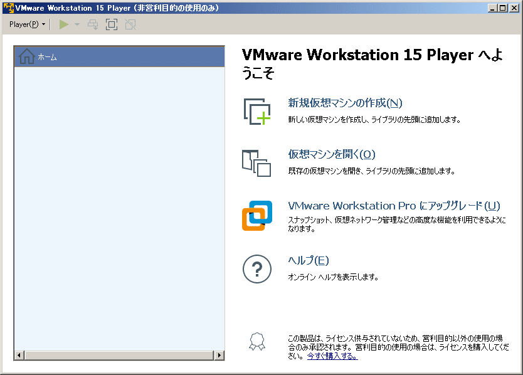Click the open virtual machine icon
Image resolution: width=523 pixels, height=375 pixels.
point(257,162)
